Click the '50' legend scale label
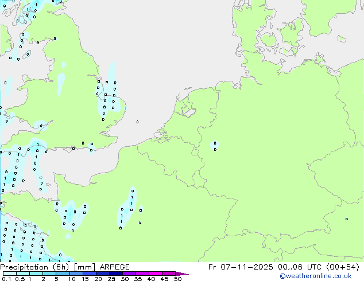Screen dimensions: 364x281 point(177,279)
